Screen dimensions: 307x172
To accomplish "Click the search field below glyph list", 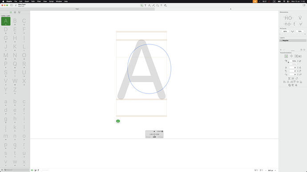I will 16,170.
